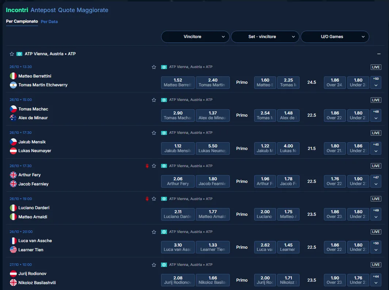Click tennis icon in Mensik match tournament label
Image resolution: width=389 pixels, height=290 pixels.
pyautogui.click(x=164, y=133)
